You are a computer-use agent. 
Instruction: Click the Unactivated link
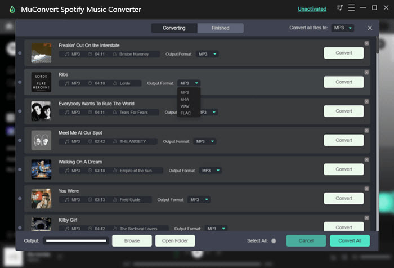pyautogui.click(x=311, y=9)
